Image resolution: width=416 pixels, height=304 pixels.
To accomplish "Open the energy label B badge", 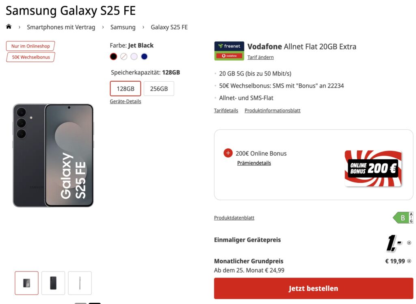I will point(403,218).
